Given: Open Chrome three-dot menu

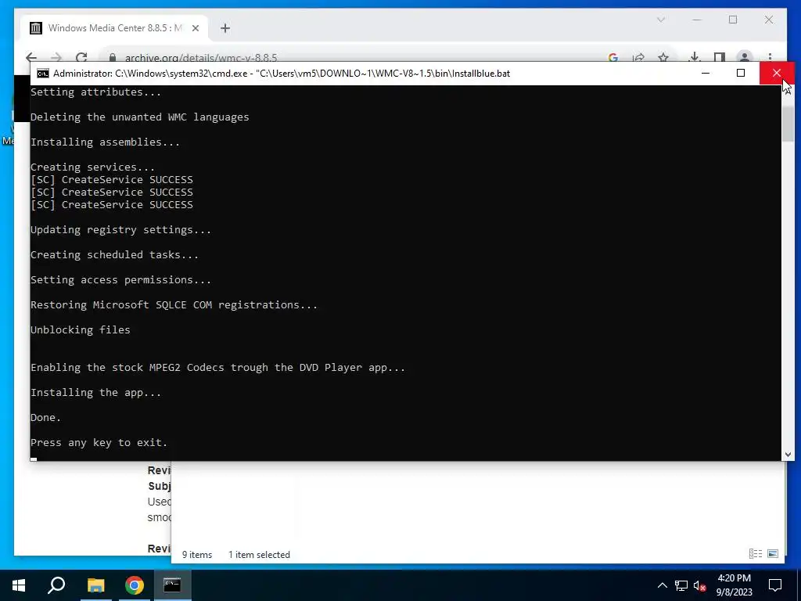Looking at the screenshot, I should (x=770, y=57).
